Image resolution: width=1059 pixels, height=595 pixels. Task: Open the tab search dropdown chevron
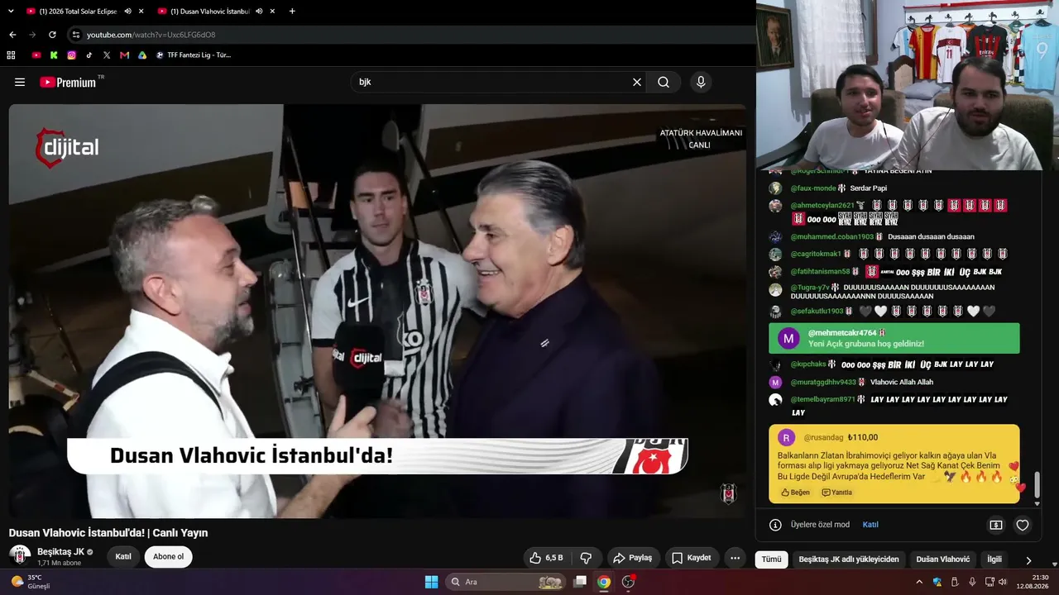(x=11, y=11)
